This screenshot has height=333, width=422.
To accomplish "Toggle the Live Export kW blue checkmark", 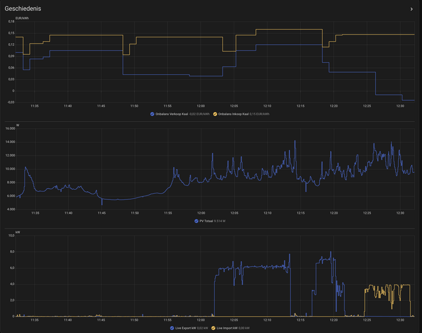I will point(172,328).
